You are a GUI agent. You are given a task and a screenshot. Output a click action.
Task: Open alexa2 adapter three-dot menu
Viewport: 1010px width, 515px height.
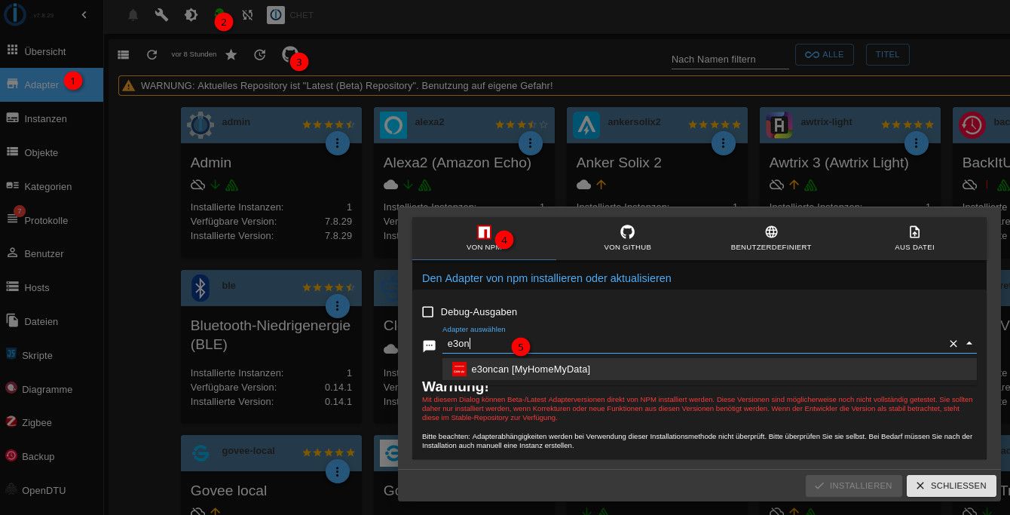tap(531, 143)
